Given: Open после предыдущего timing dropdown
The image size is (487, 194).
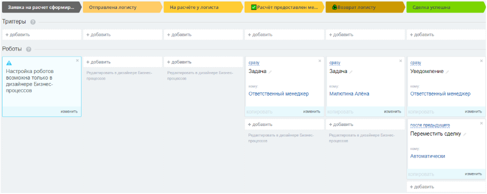Looking at the screenshot, I should (x=430, y=125).
